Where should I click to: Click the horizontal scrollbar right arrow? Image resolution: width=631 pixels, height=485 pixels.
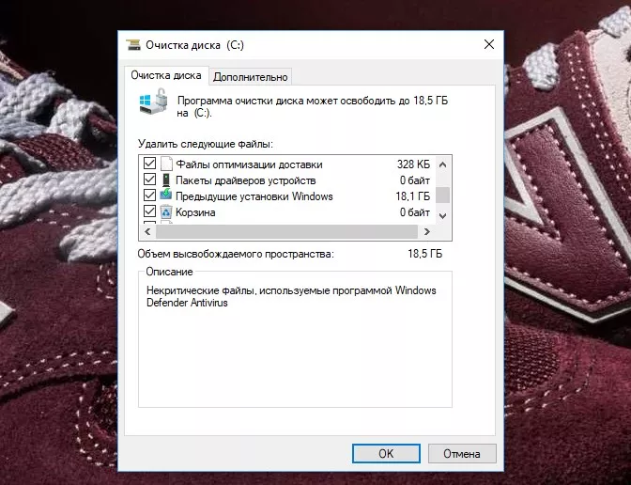pyautogui.click(x=427, y=230)
